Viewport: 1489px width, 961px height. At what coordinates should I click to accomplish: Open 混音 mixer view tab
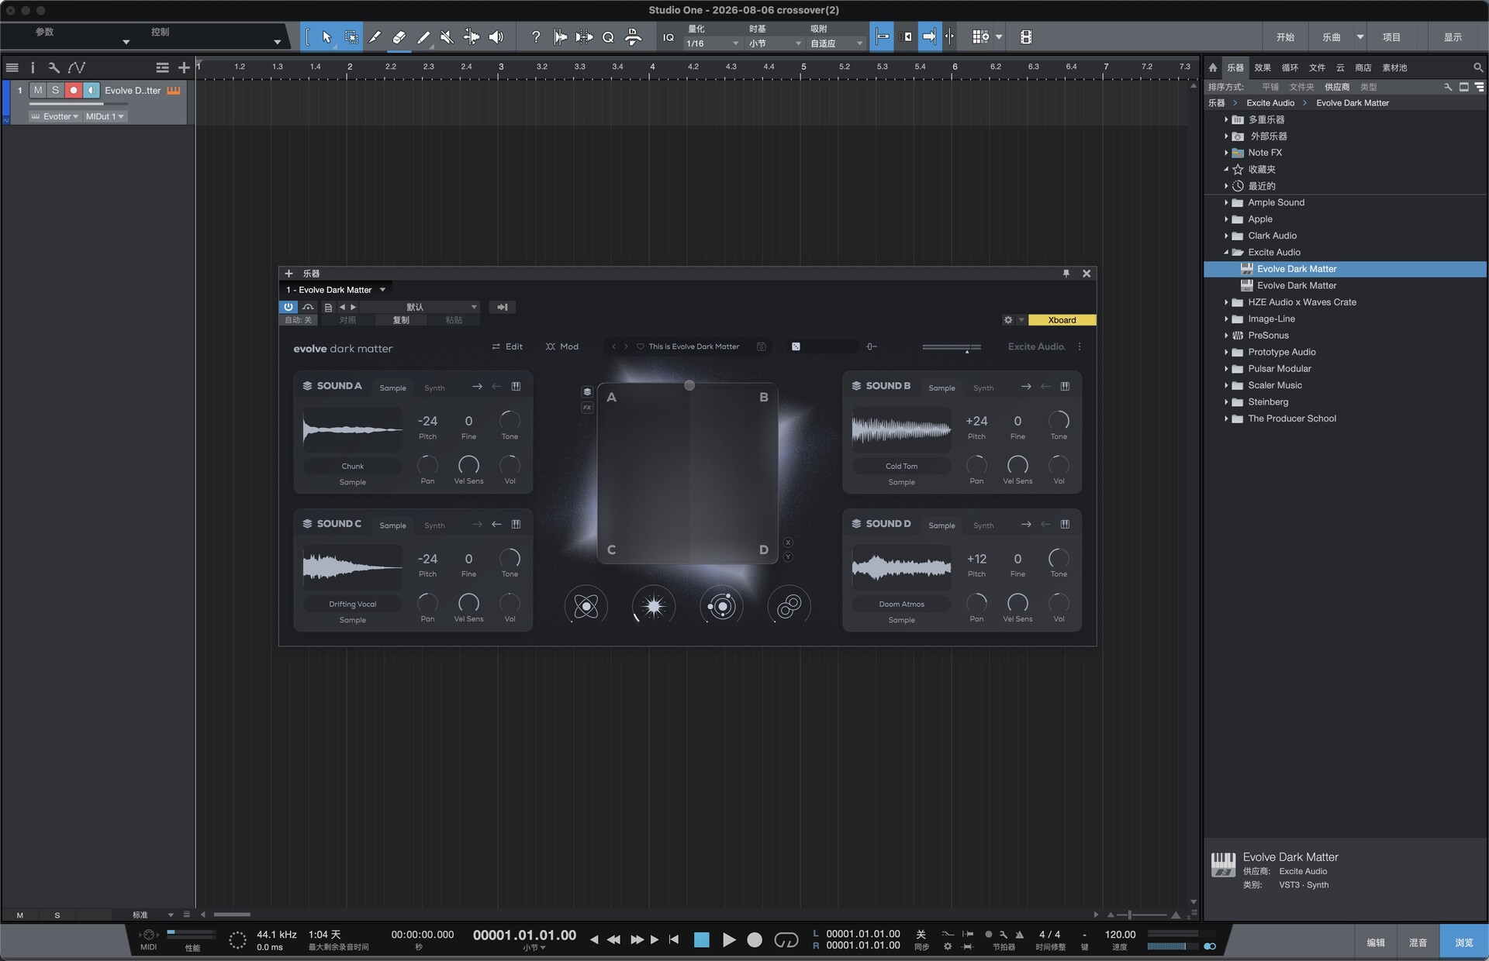1418,942
